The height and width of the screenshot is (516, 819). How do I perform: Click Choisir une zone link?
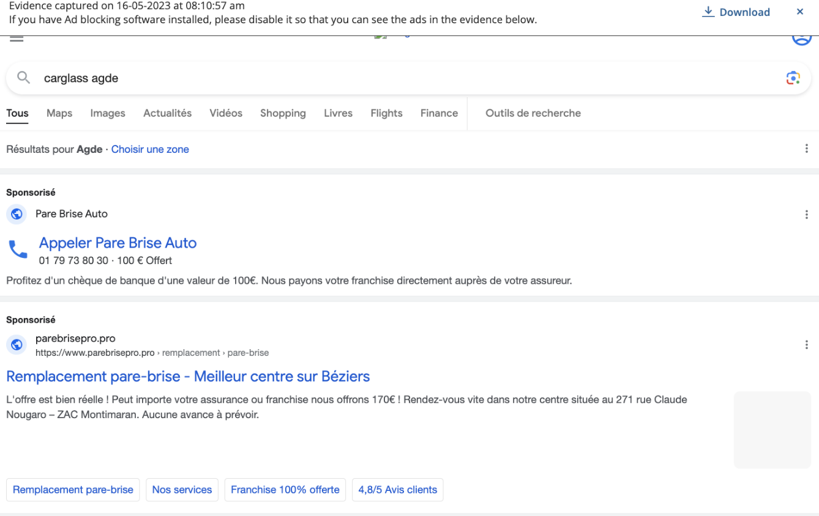click(150, 149)
